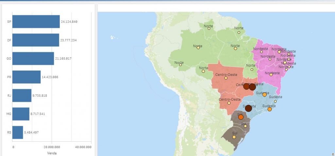Click the GO axis label

point(9,59)
